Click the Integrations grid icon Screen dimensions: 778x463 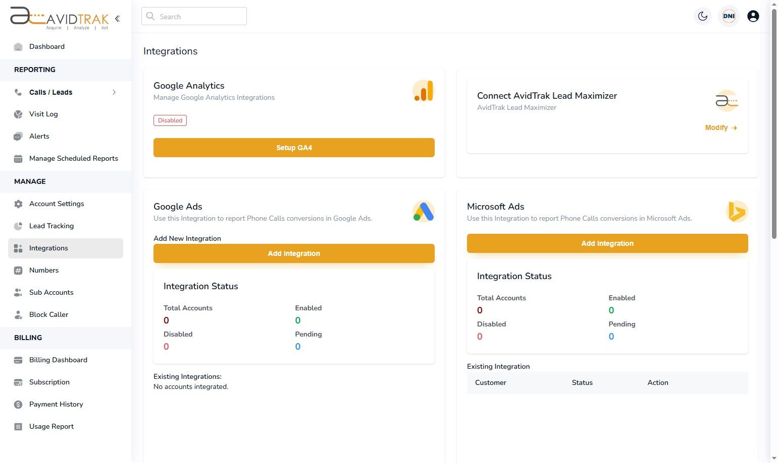coord(18,248)
